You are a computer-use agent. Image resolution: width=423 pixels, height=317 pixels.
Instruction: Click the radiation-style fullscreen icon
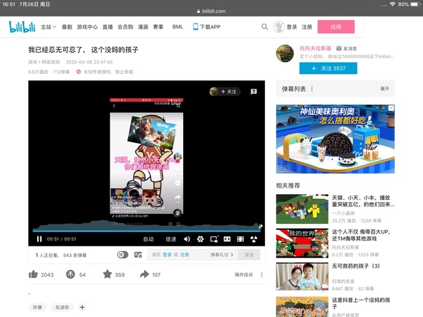pos(254,239)
